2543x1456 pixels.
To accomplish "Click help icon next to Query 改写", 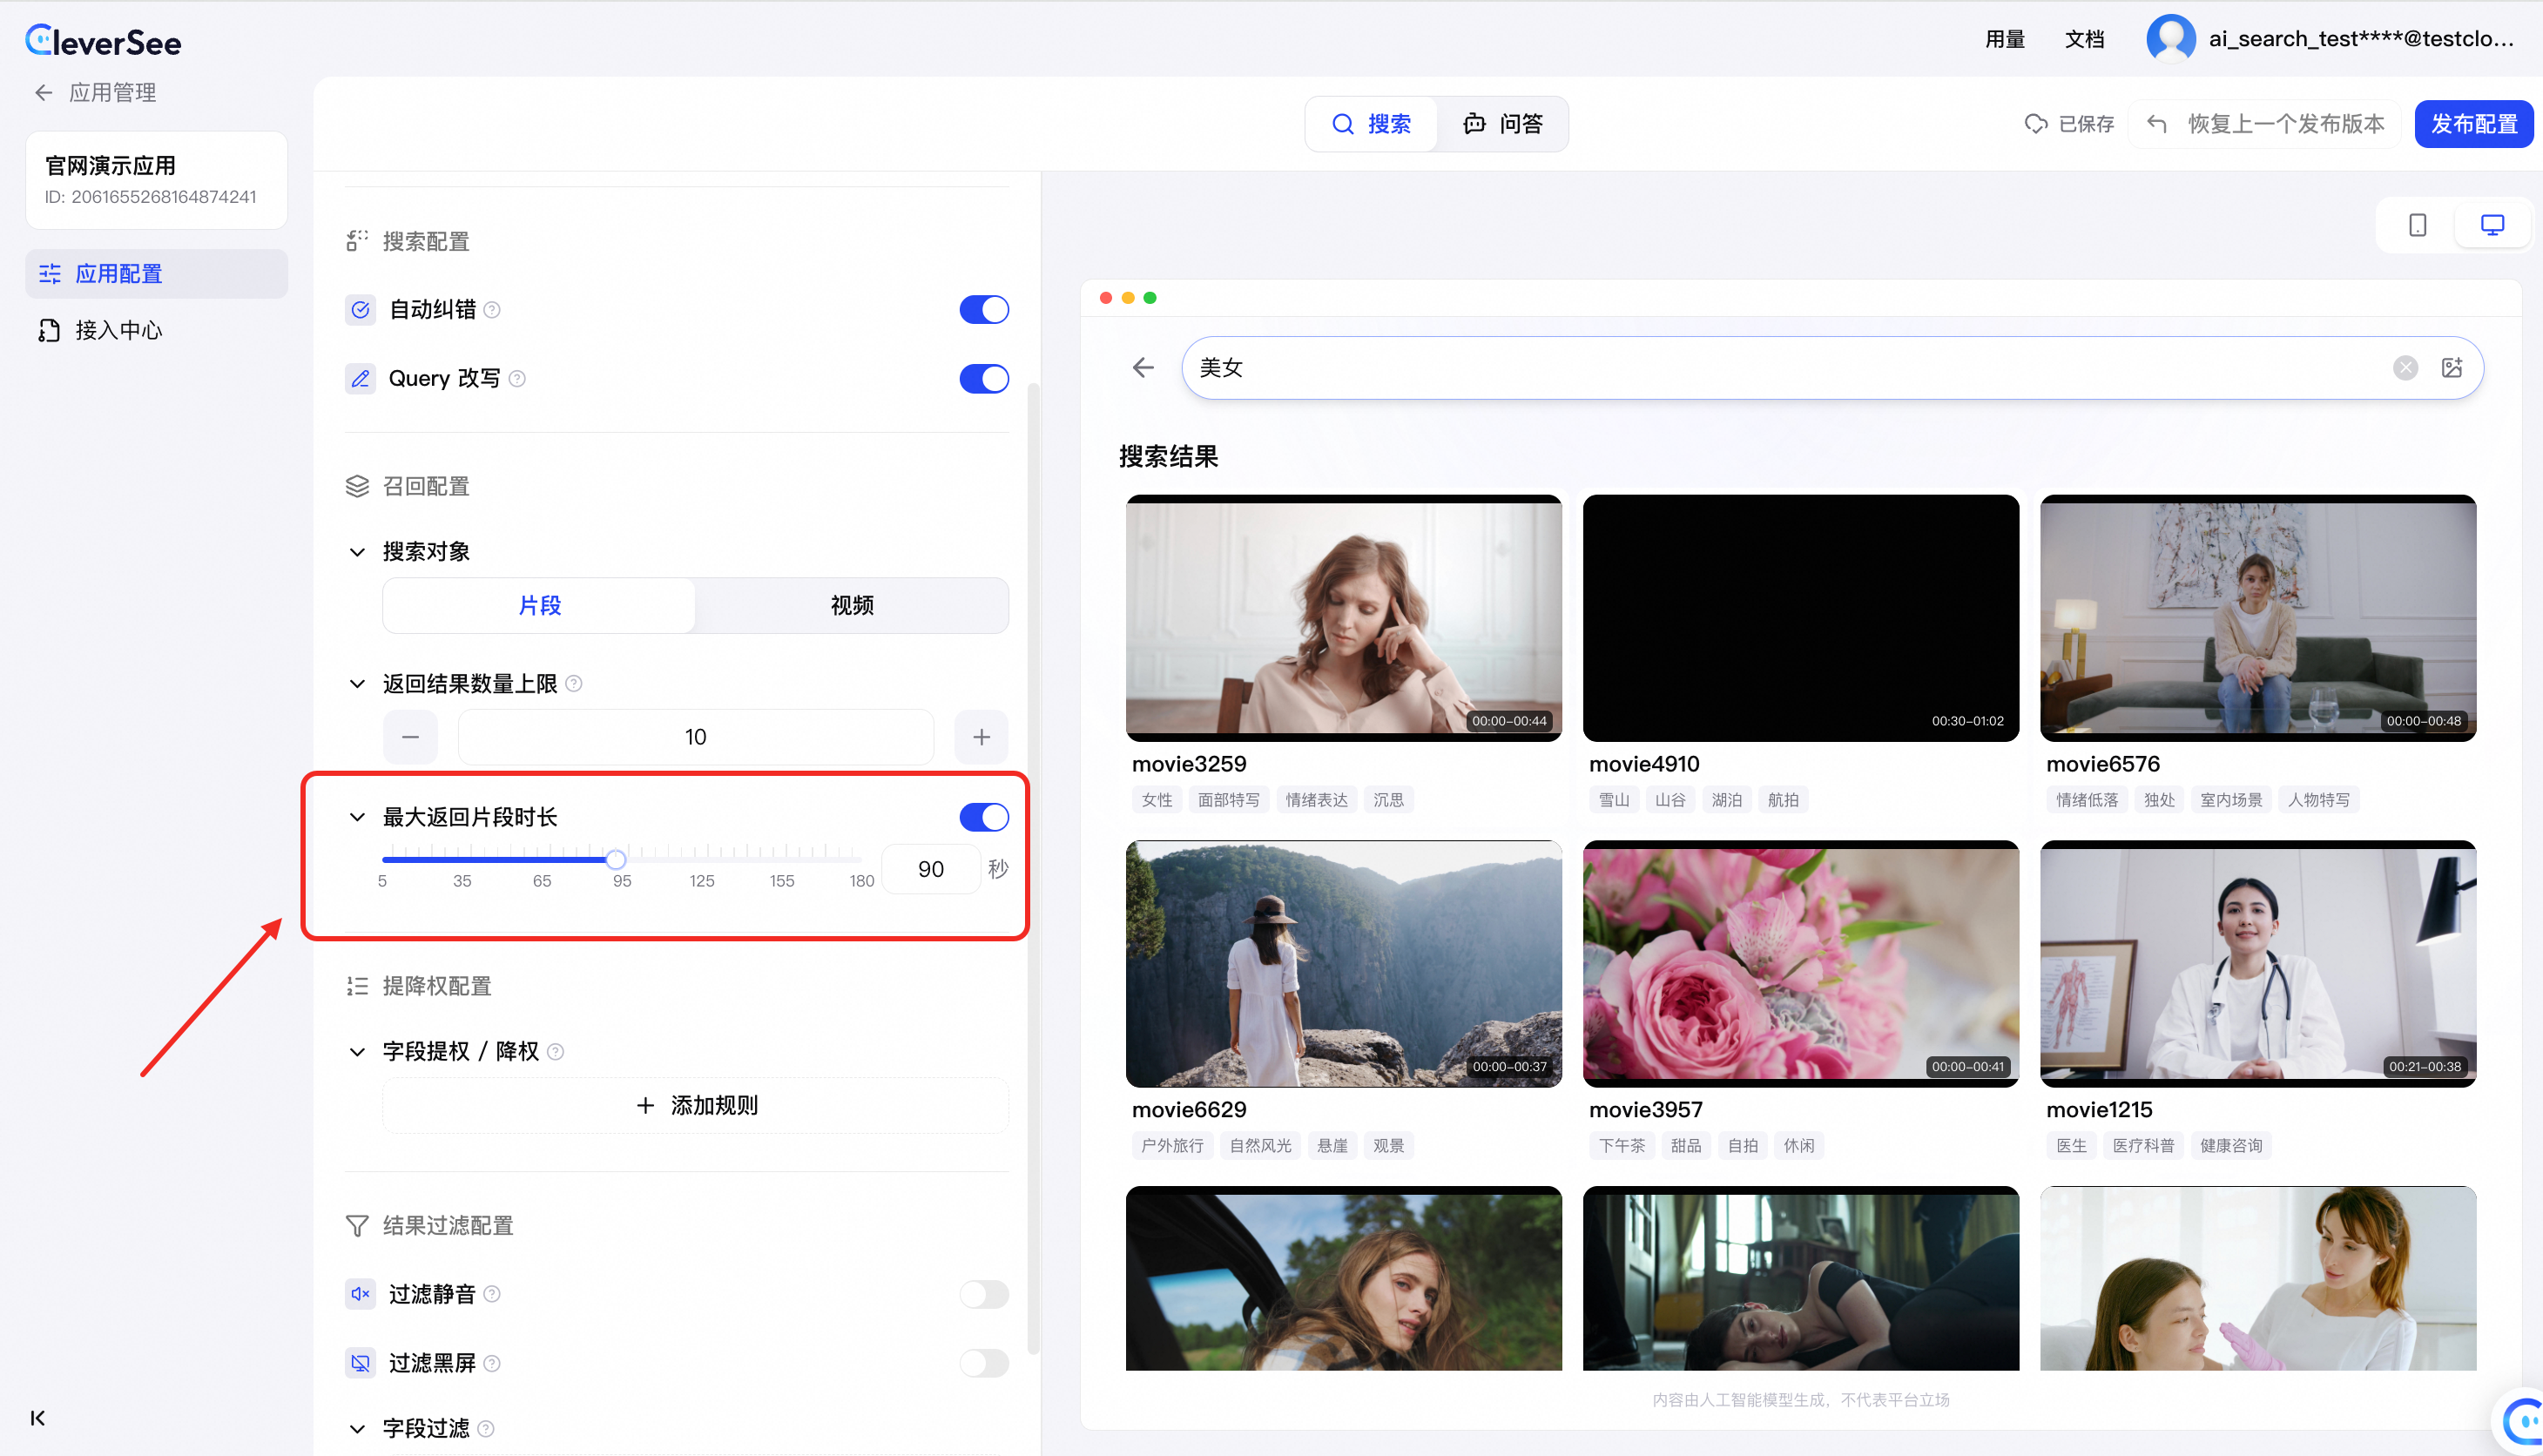I will 517,379.
